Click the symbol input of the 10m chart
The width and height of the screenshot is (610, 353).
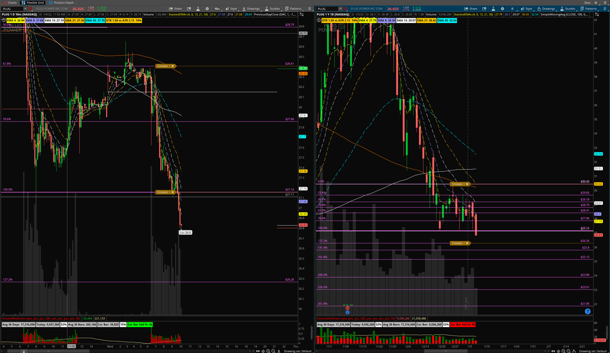point(13,9)
